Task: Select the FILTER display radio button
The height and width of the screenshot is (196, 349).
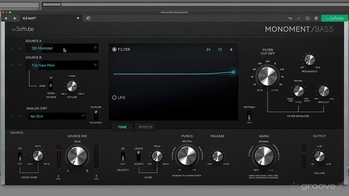Action: coord(115,50)
